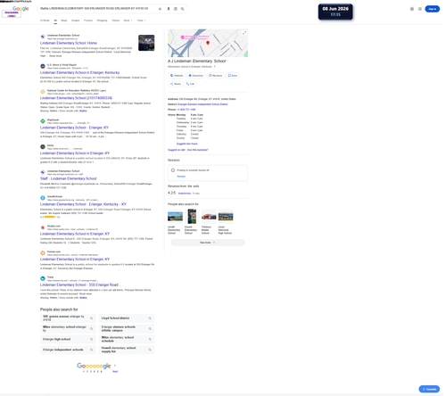Switch to the Maps tab
Viewport: 446px width, 396px height.
coord(64,21)
